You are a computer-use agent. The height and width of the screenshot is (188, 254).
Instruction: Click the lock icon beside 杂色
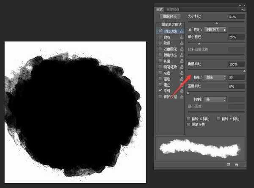[182, 73]
